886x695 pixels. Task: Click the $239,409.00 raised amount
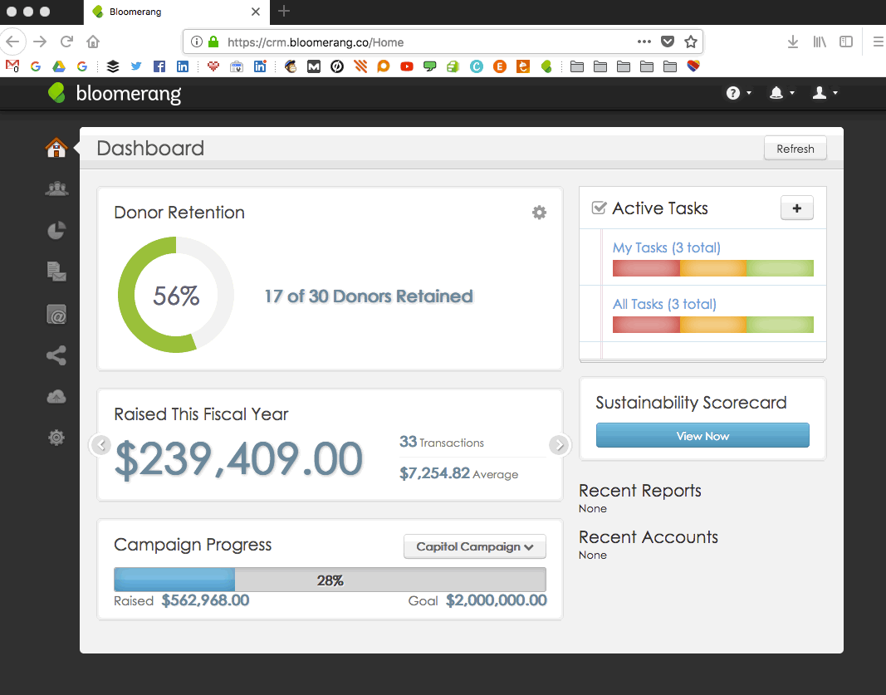tap(238, 459)
